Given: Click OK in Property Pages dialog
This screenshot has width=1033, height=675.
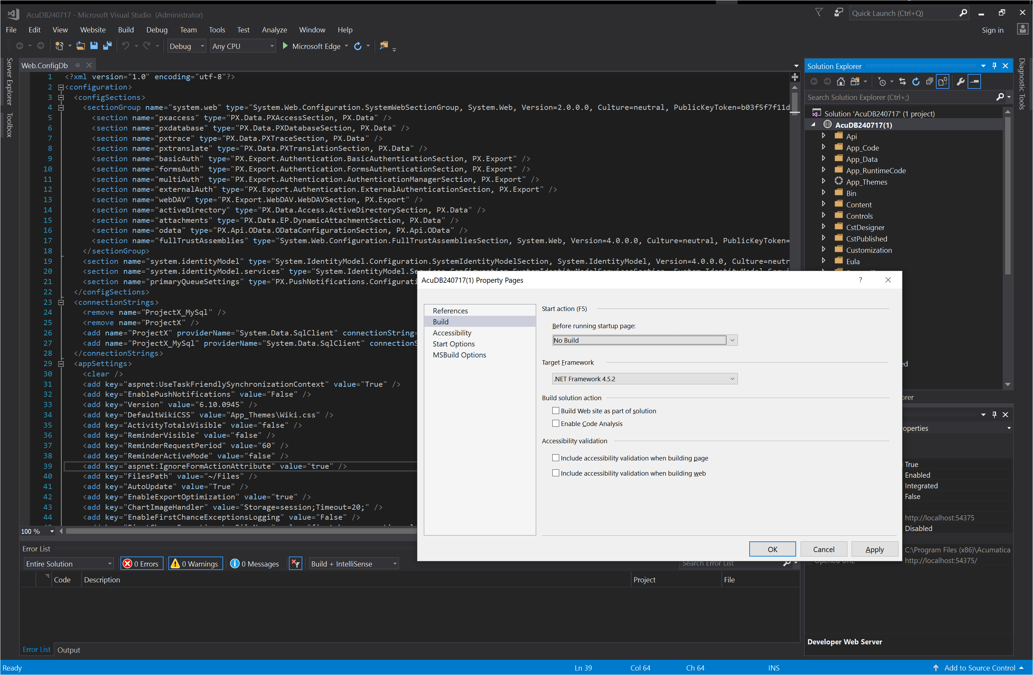Looking at the screenshot, I should 772,549.
